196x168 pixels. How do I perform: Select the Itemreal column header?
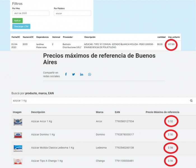pos(56,37)
